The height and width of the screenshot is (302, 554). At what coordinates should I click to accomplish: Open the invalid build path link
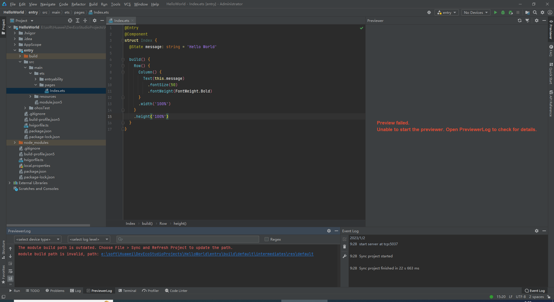click(207, 254)
